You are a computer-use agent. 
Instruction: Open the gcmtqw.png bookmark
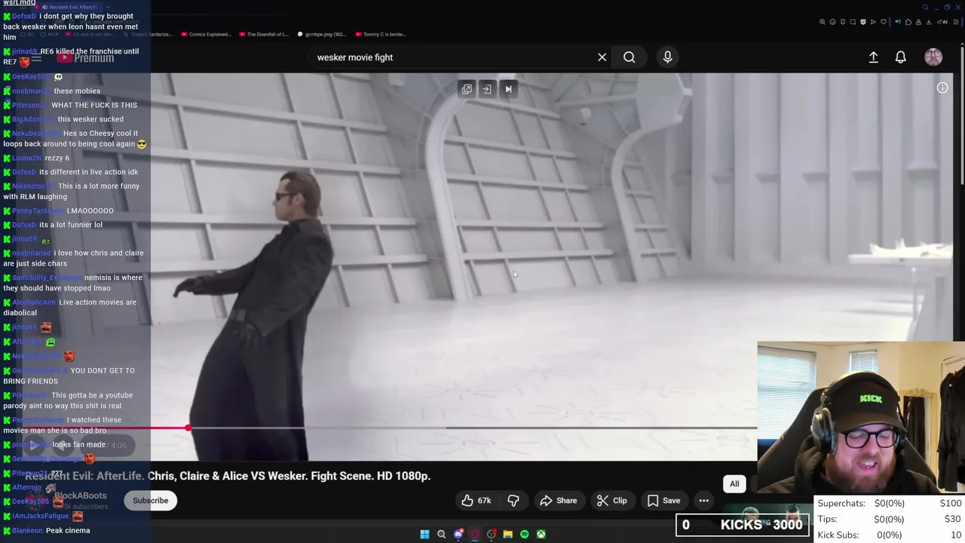pyautogui.click(x=322, y=34)
